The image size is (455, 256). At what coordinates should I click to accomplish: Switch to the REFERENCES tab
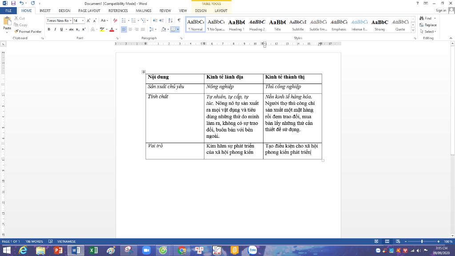click(118, 11)
